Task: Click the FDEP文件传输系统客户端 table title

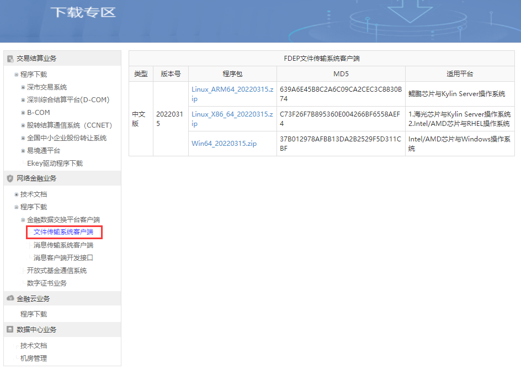Action: click(322, 59)
